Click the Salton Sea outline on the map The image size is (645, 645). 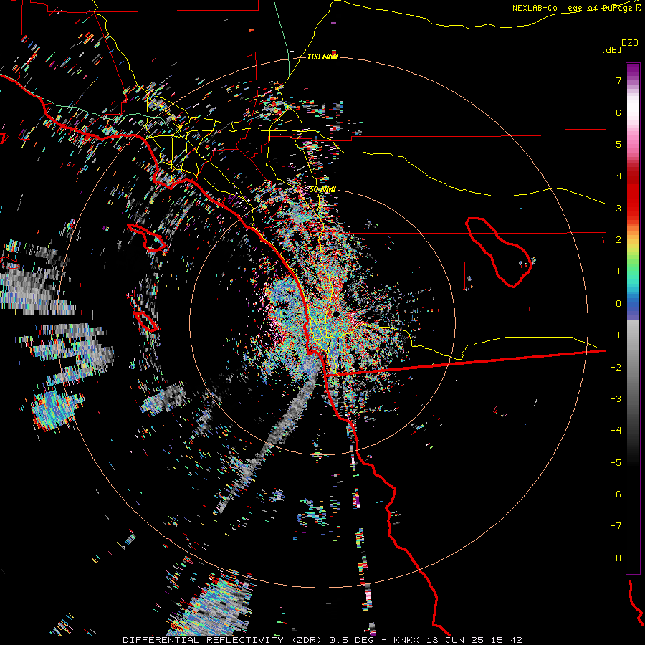[x=499, y=252]
